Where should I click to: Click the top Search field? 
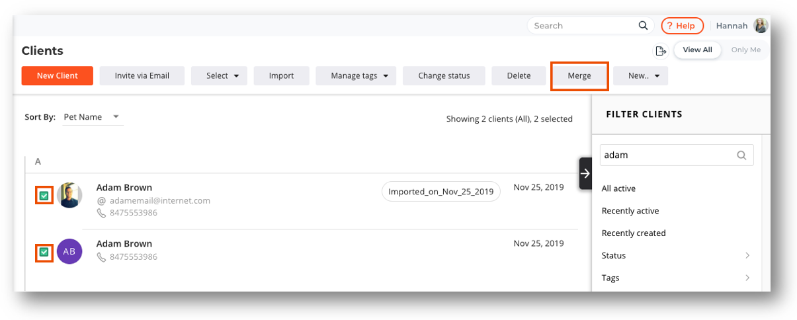(591, 26)
